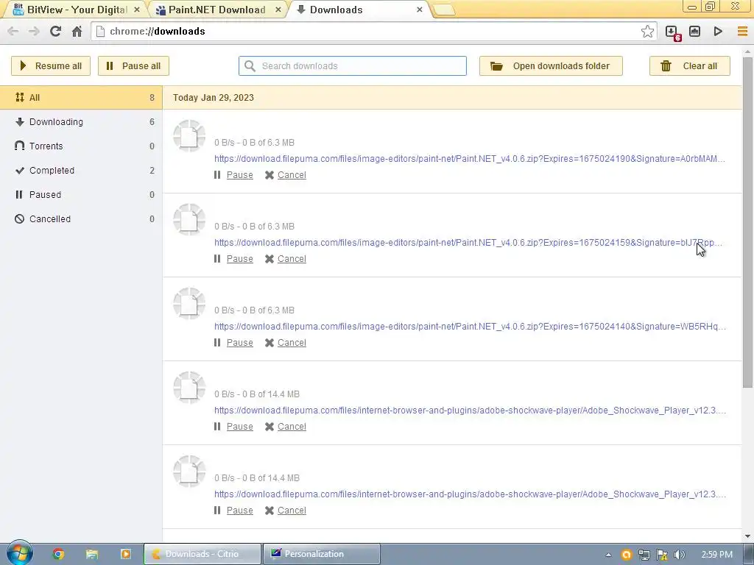This screenshot has height=565, width=754.
Task: Open downloads folder
Action: point(551,65)
